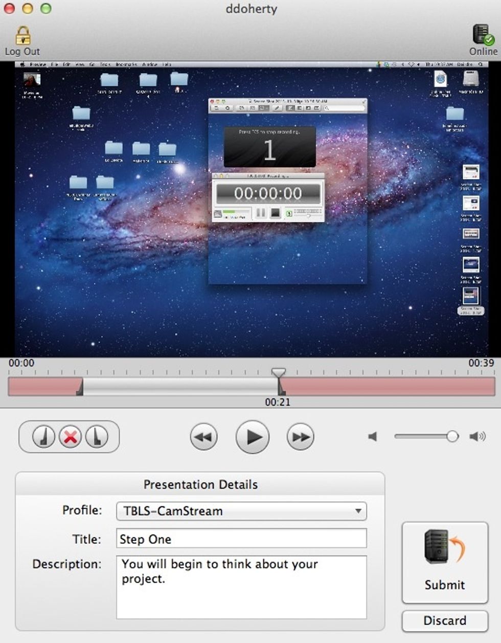Set the trim end point marker button
Image resolution: width=501 pixels, height=643 pixels.
[x=97, y=437]
